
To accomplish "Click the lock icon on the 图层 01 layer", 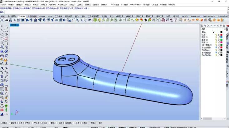I will [219, 37].
